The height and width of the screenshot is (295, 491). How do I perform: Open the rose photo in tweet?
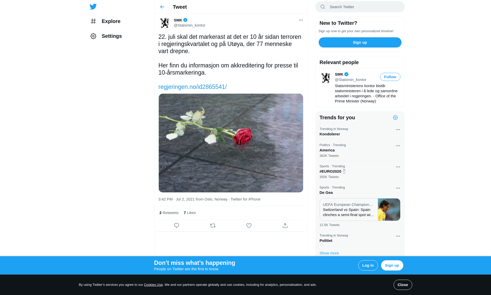[x=231, y=143]
